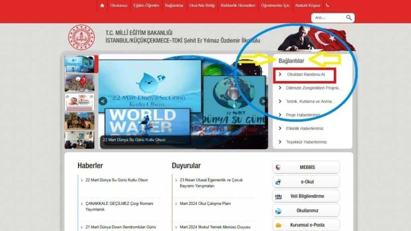Click the search magnifier icon
411x231 pixels.
349,18
